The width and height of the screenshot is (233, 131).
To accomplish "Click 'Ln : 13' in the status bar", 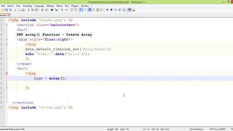I will (146, 129).
